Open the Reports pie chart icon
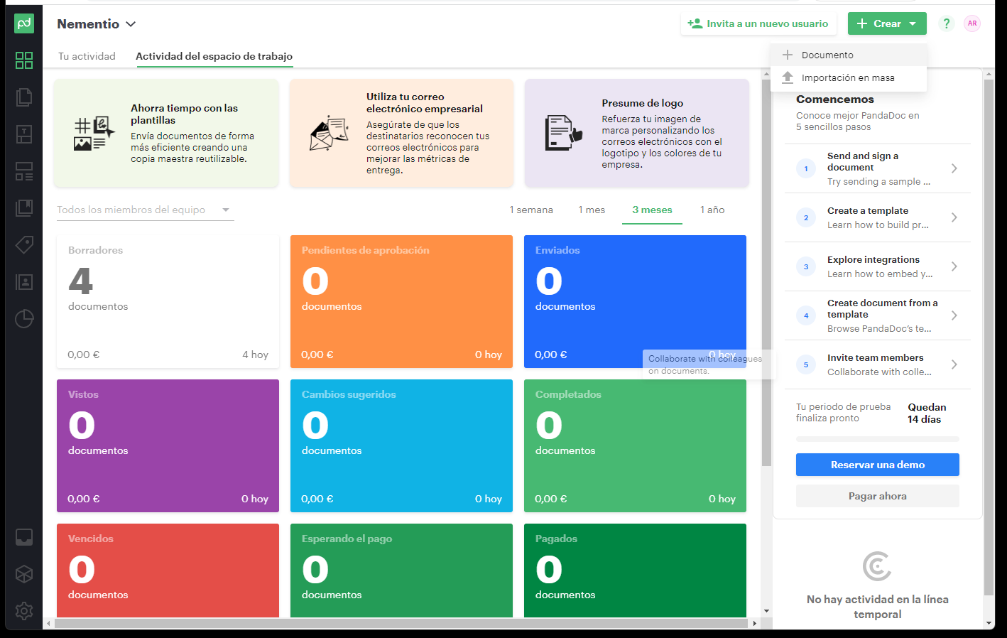Image resolution: width=1007 pixels, height=638 pixels. tap(24, 319)
